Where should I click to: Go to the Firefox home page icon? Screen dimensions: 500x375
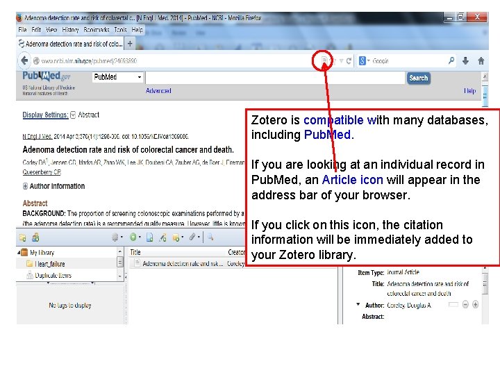tap(481, 60)
